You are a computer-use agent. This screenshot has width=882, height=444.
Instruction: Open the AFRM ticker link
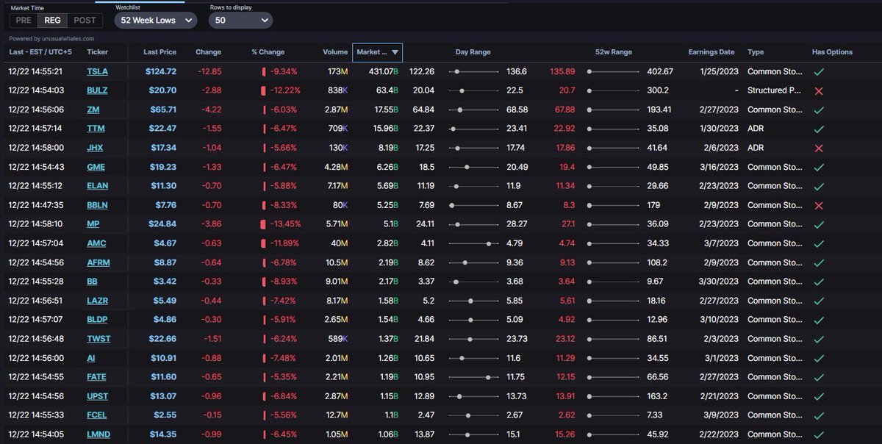[x=98, y=262]
